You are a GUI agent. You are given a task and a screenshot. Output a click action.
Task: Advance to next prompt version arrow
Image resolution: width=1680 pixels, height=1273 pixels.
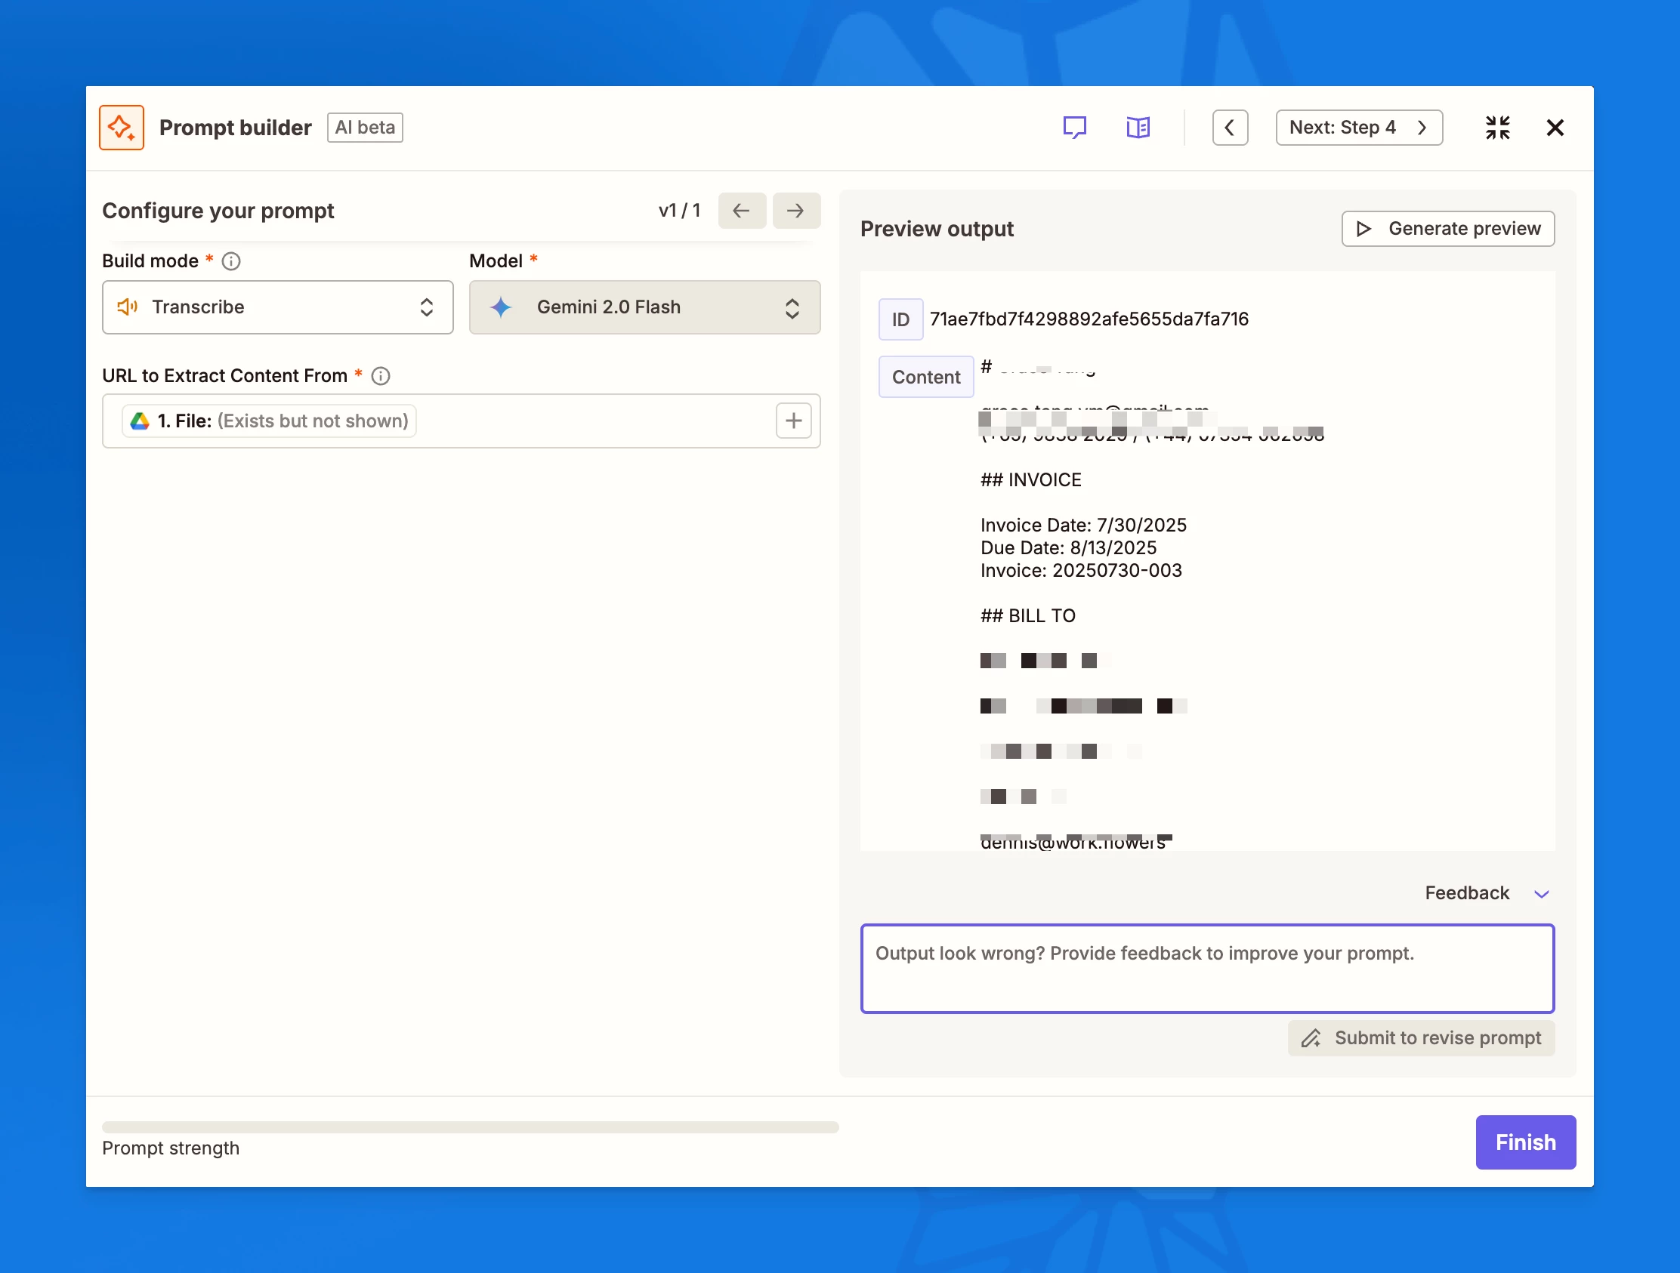click(795, 211)
